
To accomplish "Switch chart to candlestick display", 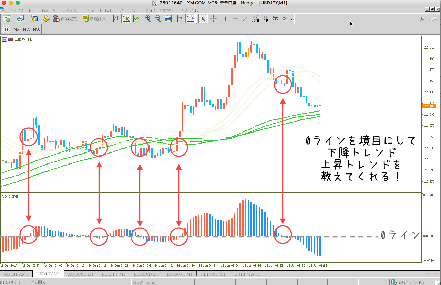I will point(126,19).
